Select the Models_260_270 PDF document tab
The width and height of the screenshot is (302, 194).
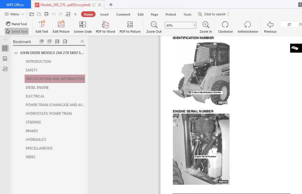click(65, 5)
